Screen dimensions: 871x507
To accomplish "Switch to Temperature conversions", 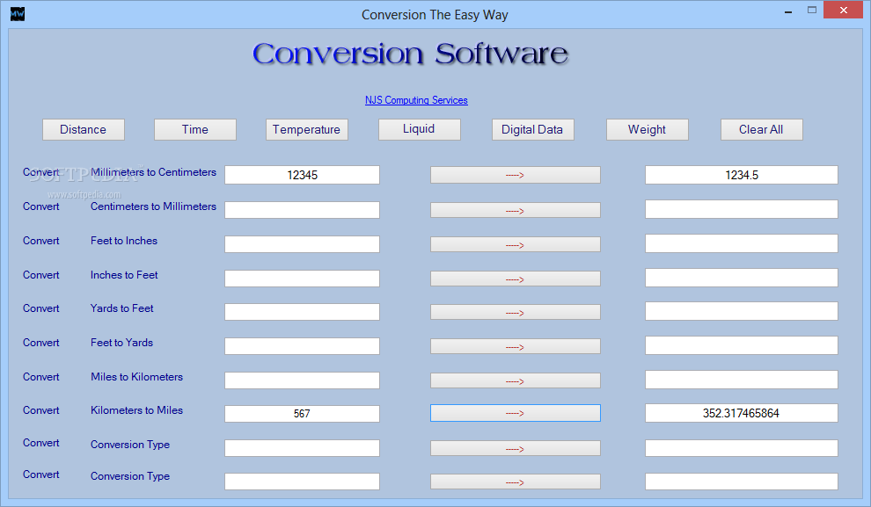I will 306,128.
